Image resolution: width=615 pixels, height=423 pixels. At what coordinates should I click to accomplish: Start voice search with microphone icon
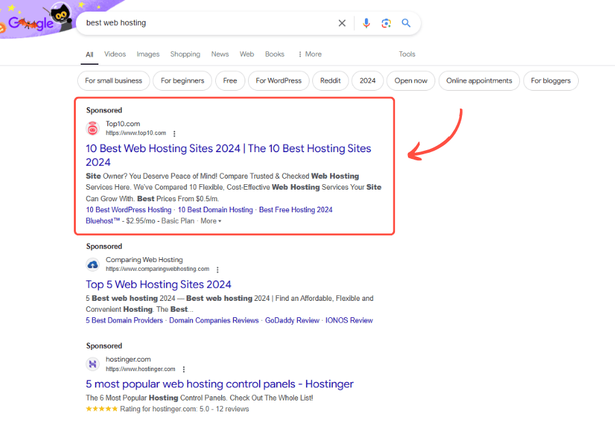[366, 23]
